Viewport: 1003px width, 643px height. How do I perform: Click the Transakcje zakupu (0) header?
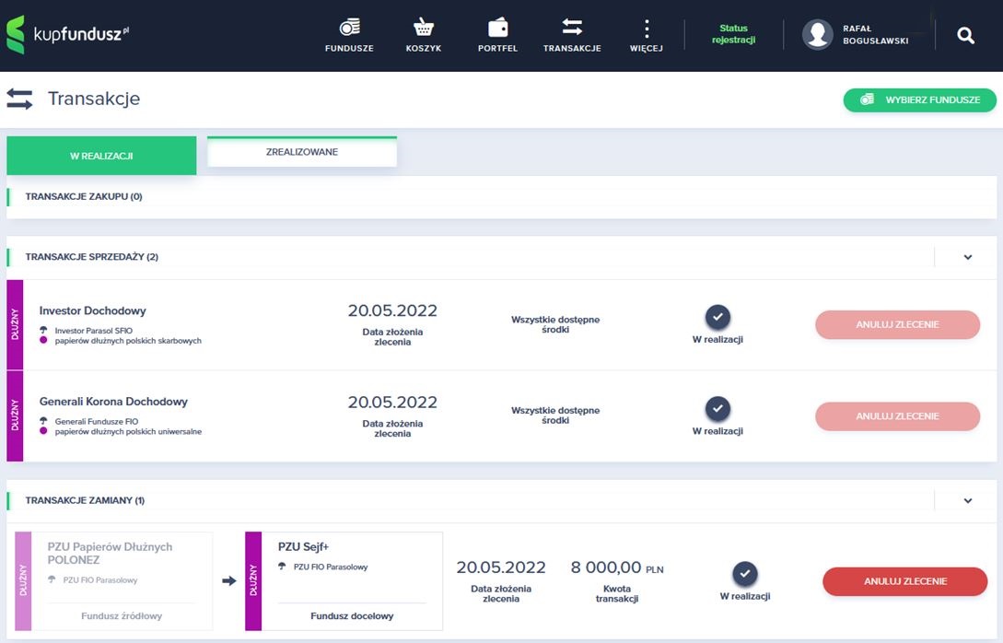84,196
